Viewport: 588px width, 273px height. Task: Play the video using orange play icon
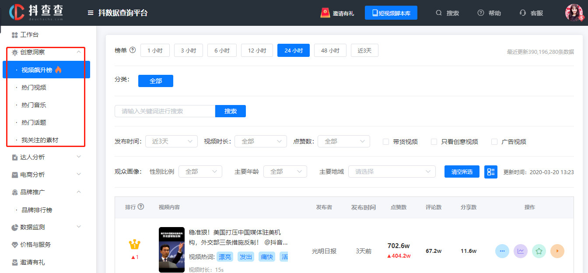557,251
